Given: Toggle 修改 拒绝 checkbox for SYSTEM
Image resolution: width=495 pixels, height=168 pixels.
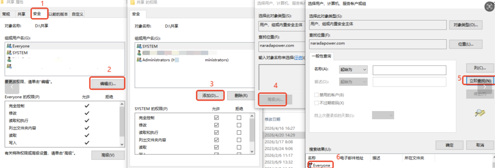Looking at the screenshot, I should tap(239, 125).
